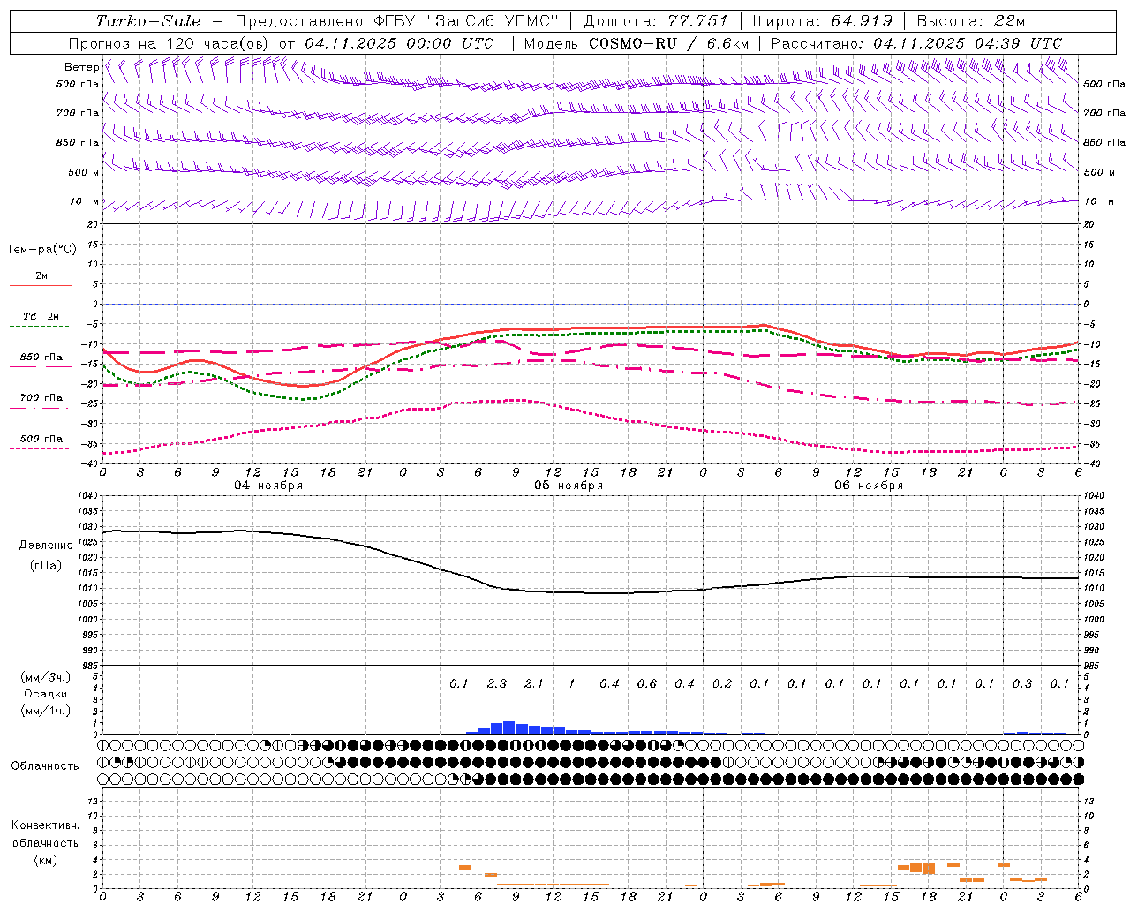Click the Tarko-Sale station title
The width and height of the screenshot is (1130, 904).
pyautogui.click(x=147, y=21)
